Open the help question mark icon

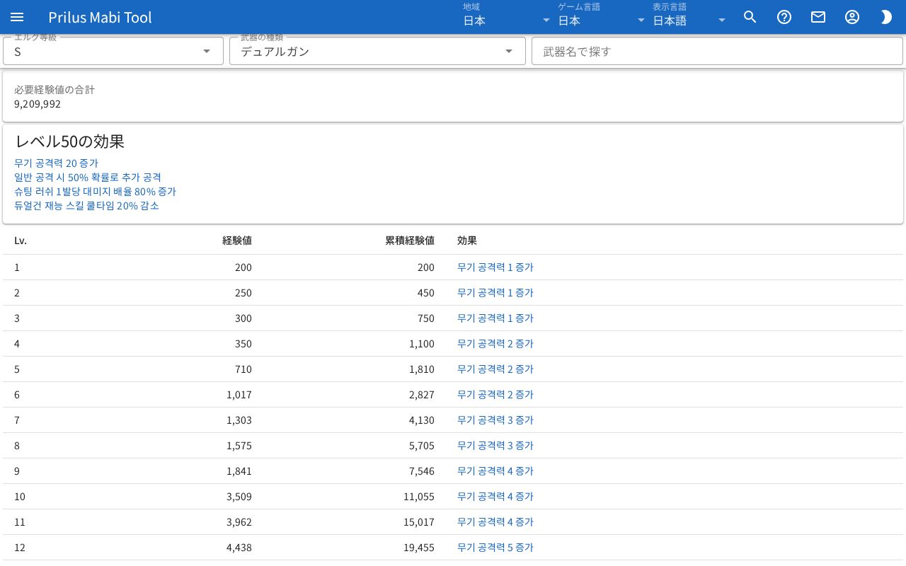tap(784, 17)
